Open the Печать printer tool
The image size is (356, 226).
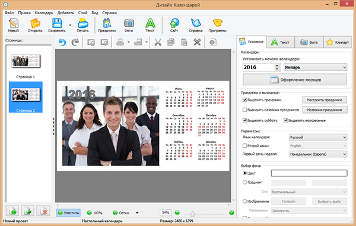(82, 25)
